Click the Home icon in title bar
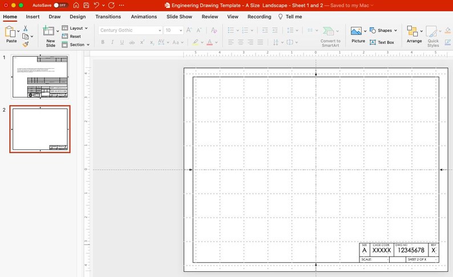 76,5
